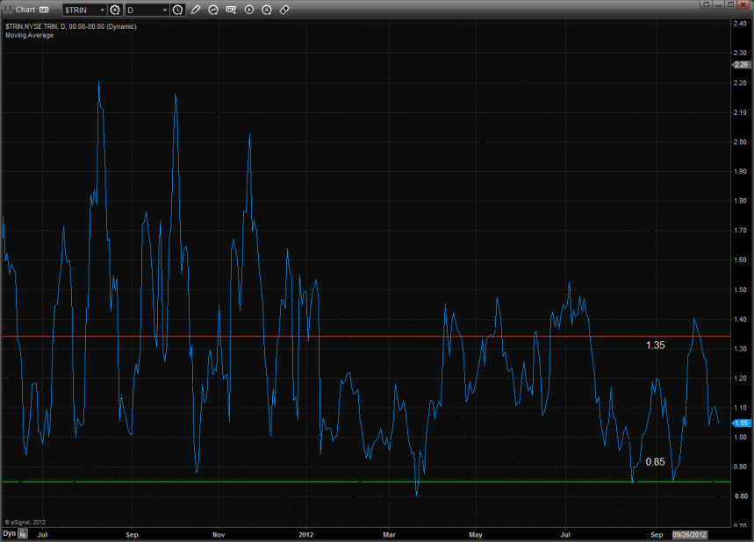Click the studies icon with wavy line

pos(213,10)
